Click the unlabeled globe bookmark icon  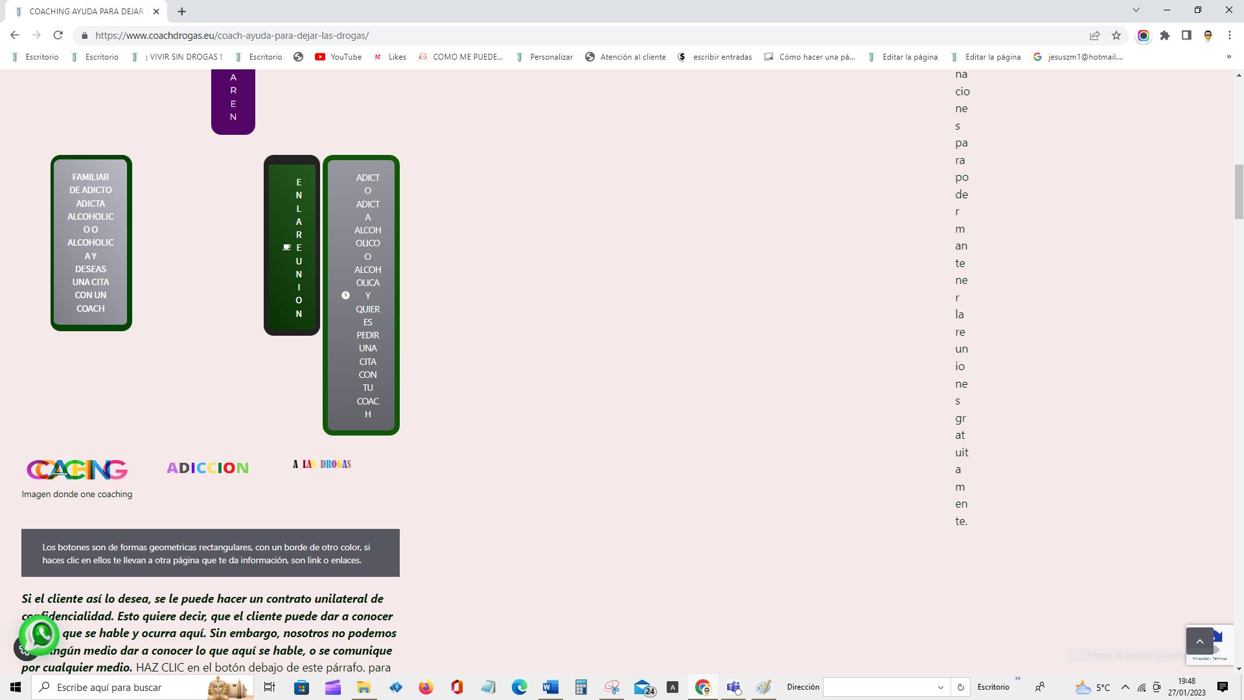coord(298,57)
